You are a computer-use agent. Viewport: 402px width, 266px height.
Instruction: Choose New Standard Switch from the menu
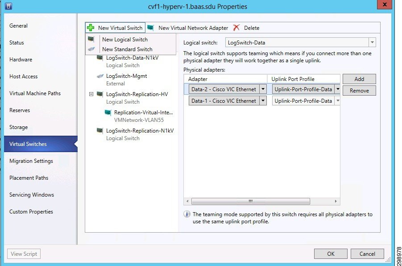pos(127,49)
